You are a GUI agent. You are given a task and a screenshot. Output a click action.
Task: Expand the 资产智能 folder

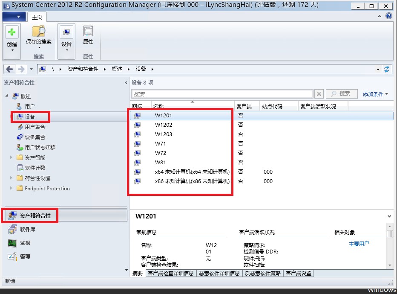11,157
